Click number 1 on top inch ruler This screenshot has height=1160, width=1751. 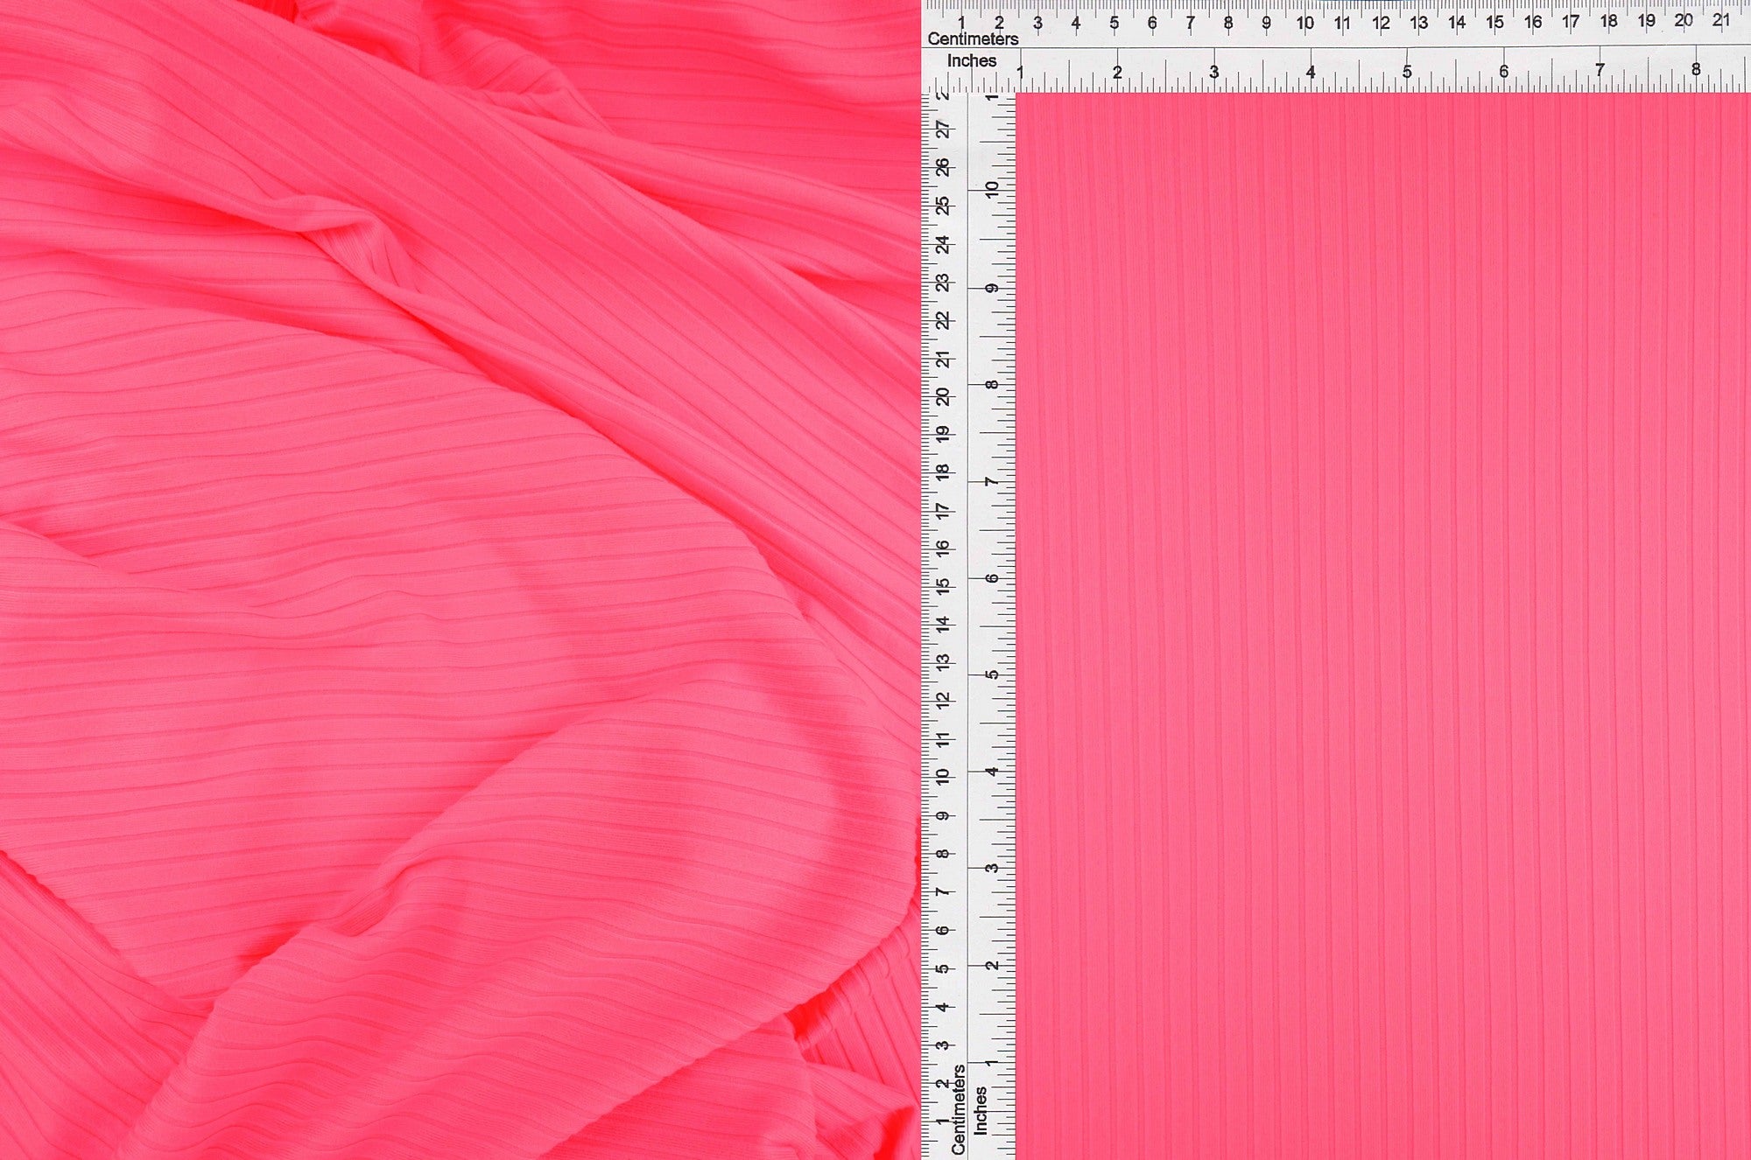[x=1020, y=73]
